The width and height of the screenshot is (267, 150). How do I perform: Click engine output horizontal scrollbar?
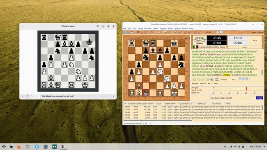[158, 120]
